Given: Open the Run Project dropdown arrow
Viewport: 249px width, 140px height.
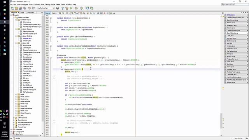Looking at the screenshot, I should (73, 8).
